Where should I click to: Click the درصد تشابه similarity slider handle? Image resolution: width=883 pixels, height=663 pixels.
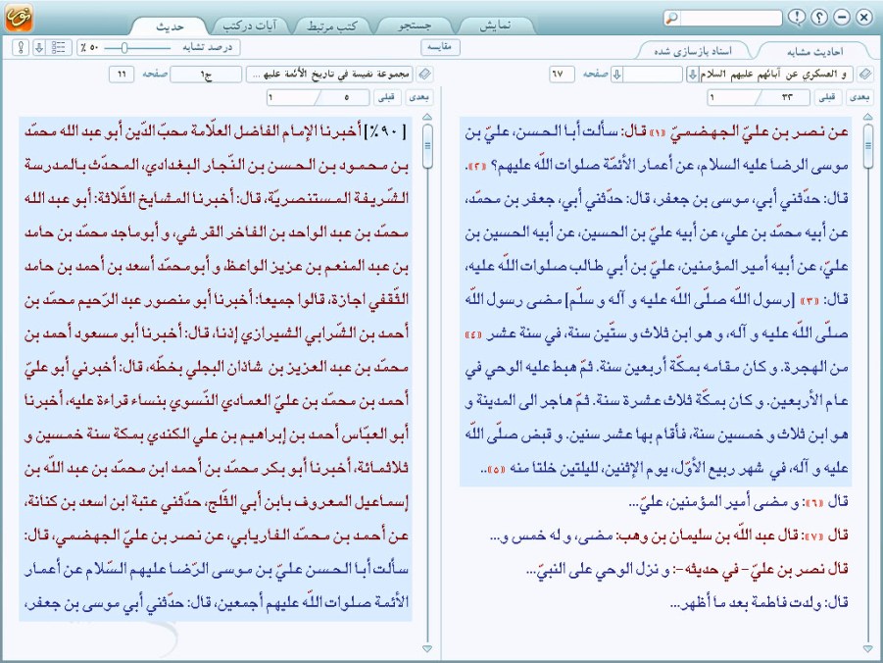pos(124,48)
